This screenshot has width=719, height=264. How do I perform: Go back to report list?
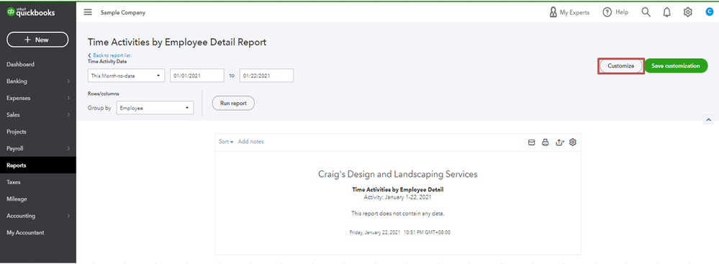109,55
